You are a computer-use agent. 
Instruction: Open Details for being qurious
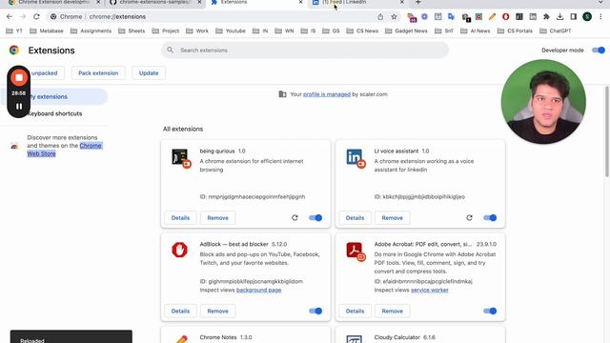[x=180, y=218]
